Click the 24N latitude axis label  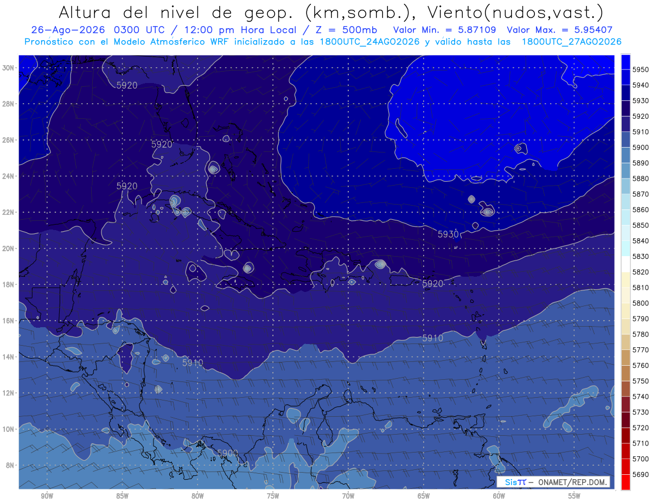coord(9,176)
